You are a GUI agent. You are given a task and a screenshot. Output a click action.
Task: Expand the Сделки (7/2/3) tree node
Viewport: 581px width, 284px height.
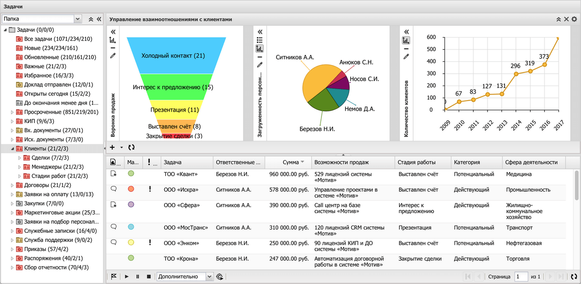pos(19,158)
